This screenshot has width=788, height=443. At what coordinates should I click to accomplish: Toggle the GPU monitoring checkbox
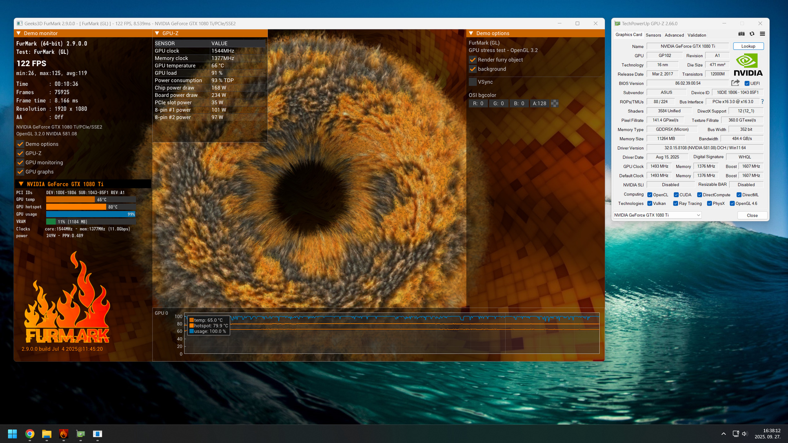pyautogui.click(x=20, y=162)
